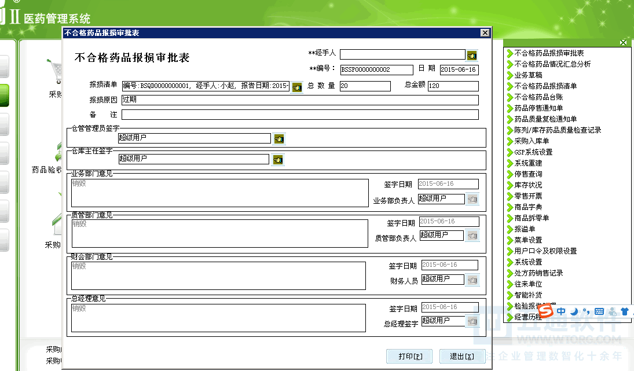Click 仓库主任签字 name field
The image size is (634, 371).
[x=194, y=159]
